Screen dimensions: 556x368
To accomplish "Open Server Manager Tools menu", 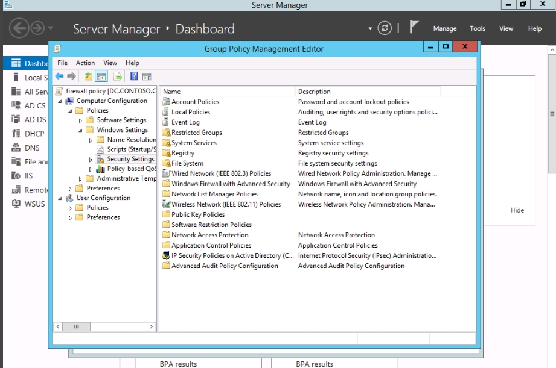I will [x=478, y=28].
